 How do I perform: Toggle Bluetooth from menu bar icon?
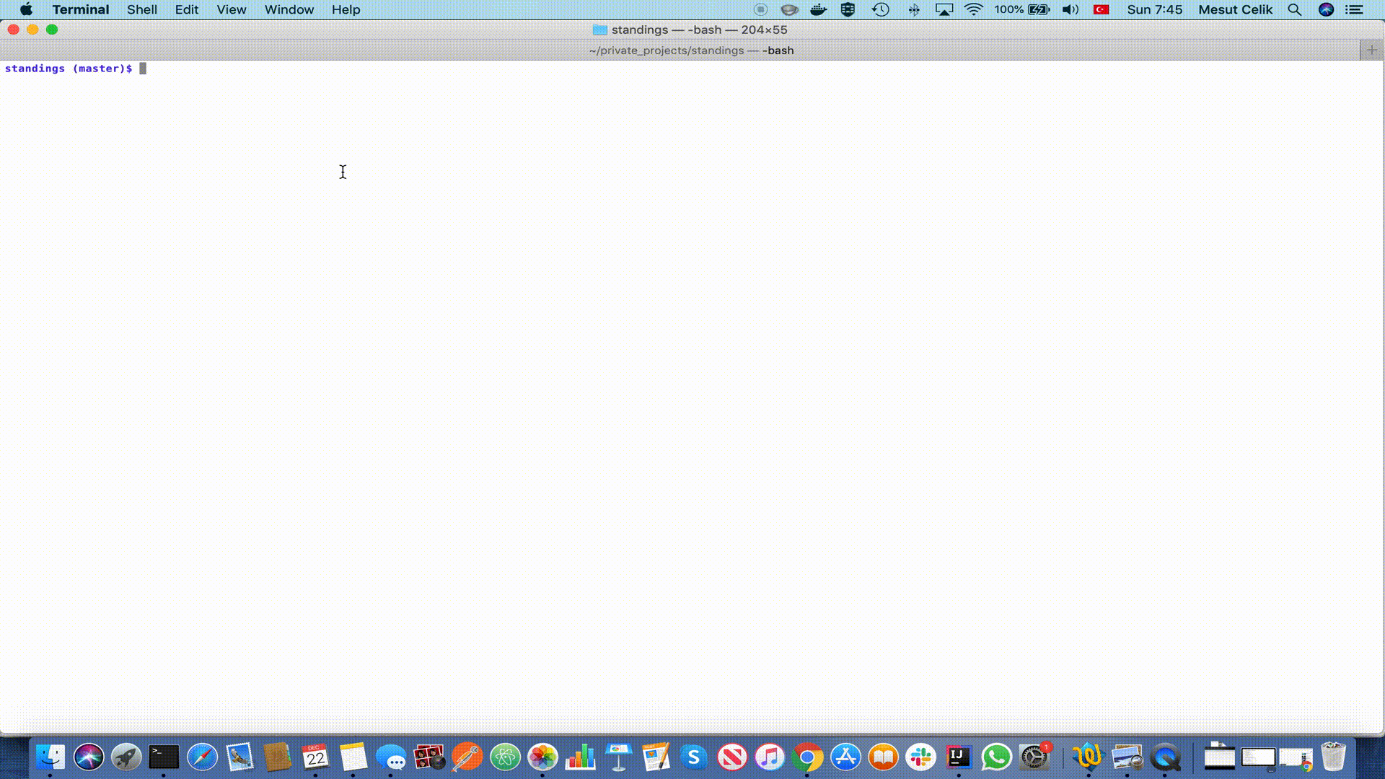pyautogui.click(x=913, y=9)
